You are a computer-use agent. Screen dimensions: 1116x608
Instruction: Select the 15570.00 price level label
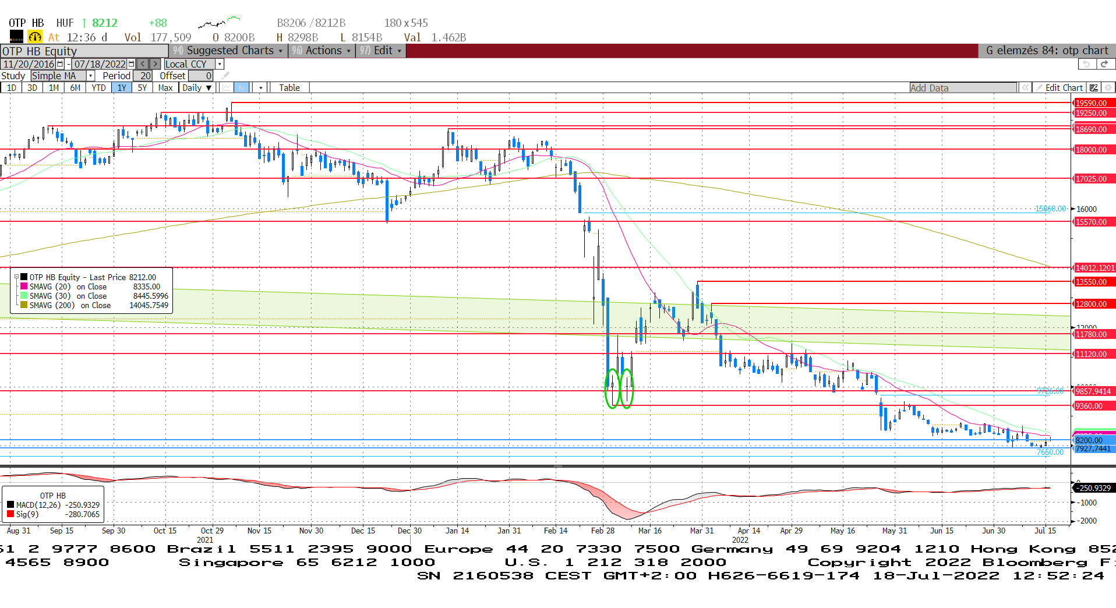(1094, 222)
